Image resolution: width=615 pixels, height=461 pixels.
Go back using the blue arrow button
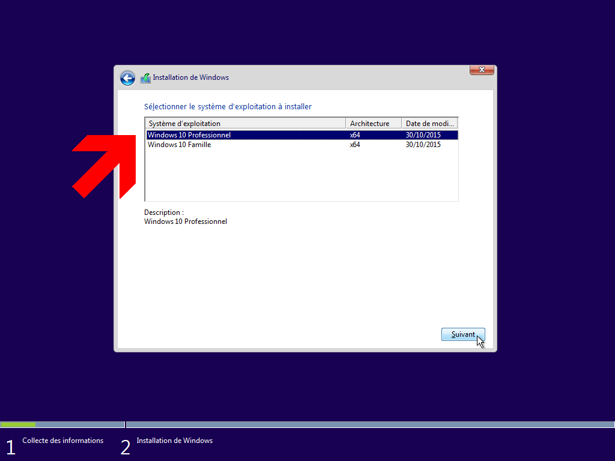[x=127, y=78]
